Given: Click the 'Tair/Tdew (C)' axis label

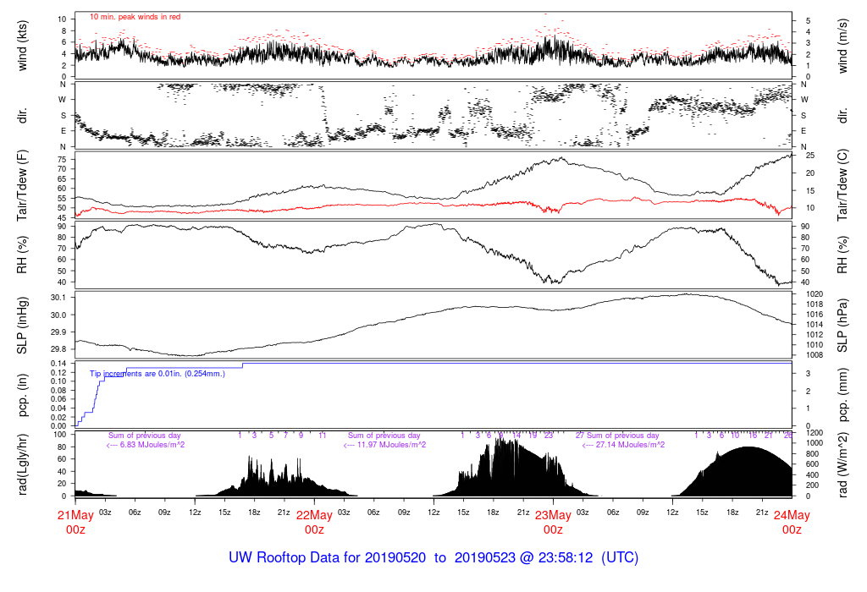Looking at the screenshot, I should tap(842, 185).
